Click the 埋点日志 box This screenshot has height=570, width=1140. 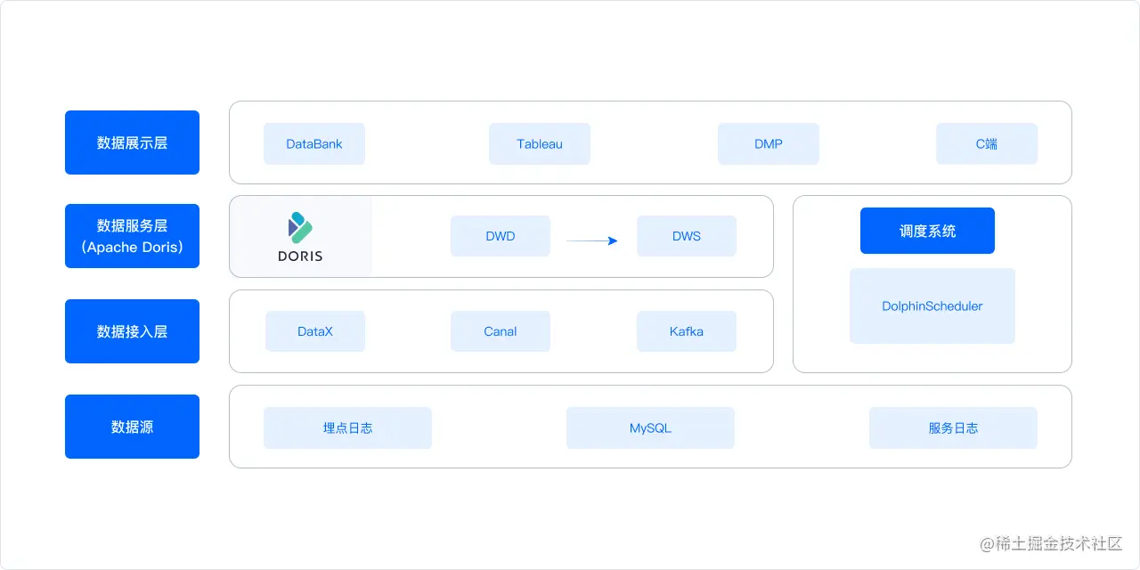pyautogui.click(x=347, y=427)
